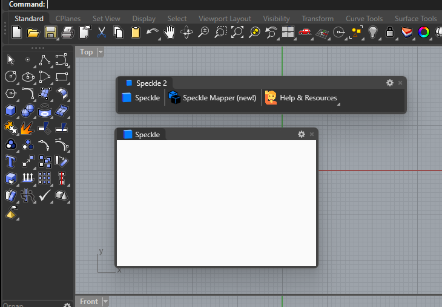Viewport: 442px width, 307px height.
Task: Select the Speckle panel tab
Action: pos(142,135)
